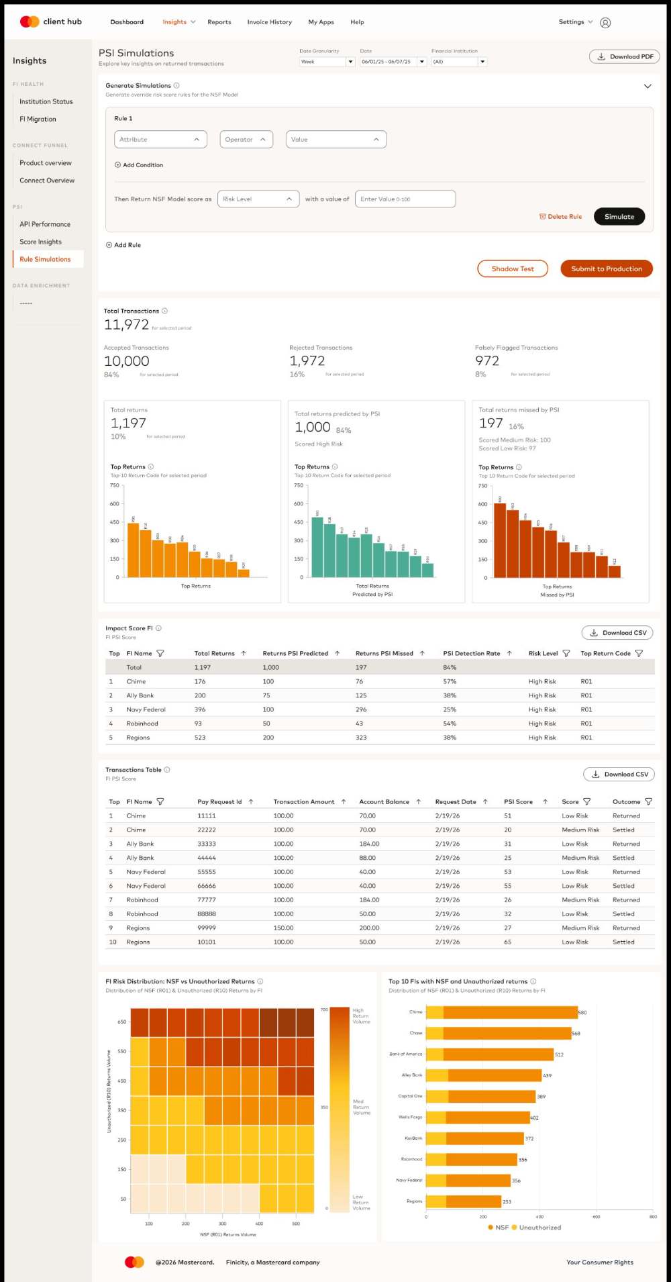Viewport: 671px width, 1282px height.
Task: Open Invoice History page
Action: click(270, 22)
